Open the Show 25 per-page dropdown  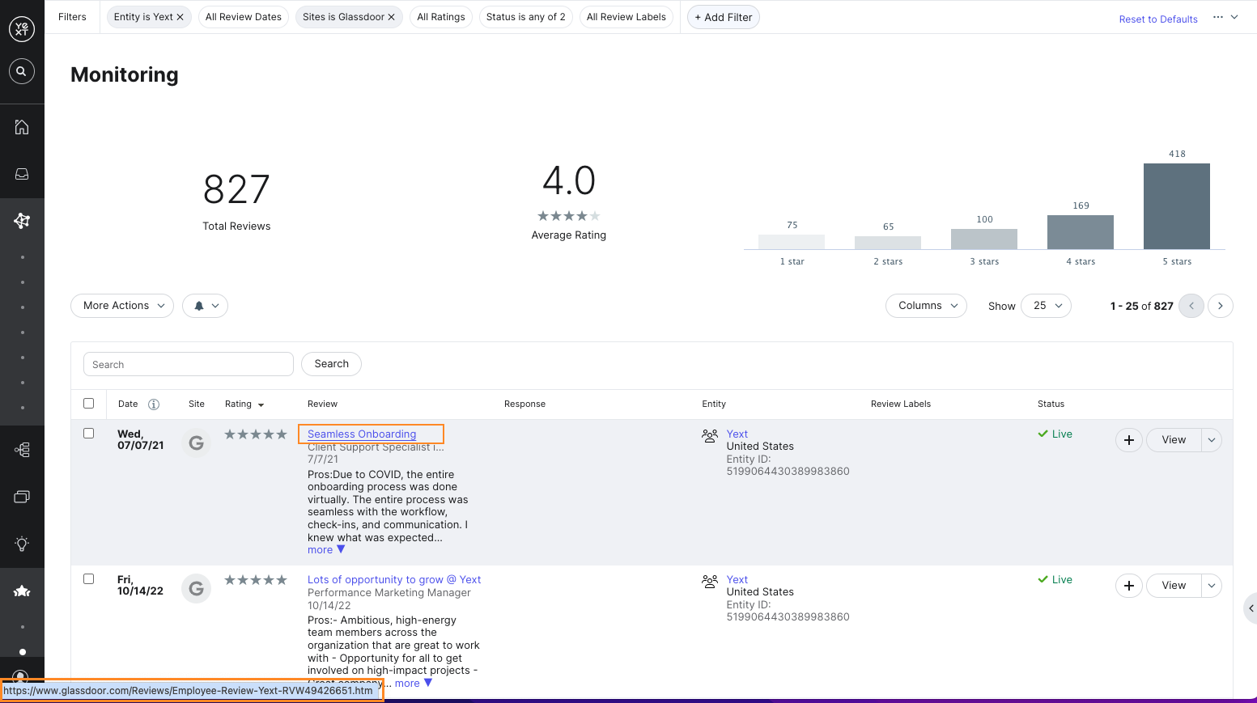[x=1046, y=306]
